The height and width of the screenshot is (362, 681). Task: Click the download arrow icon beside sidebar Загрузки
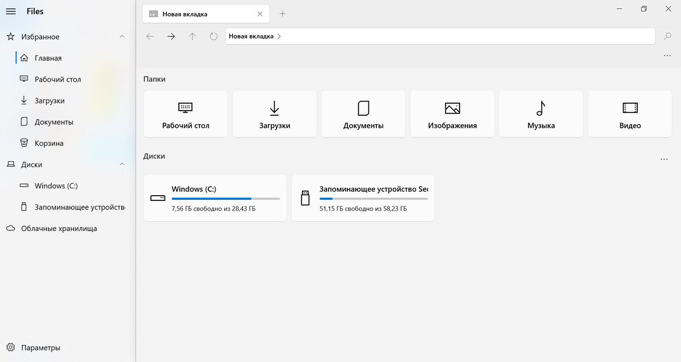click(x=24, y=100)
